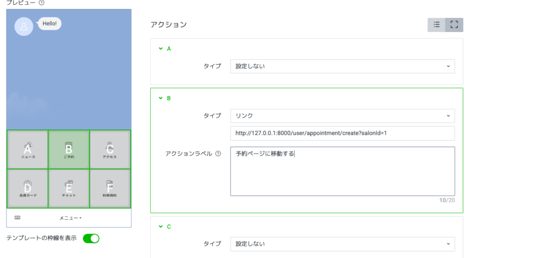This screenshot has height=258, width=545.
Task: Click the expand fullscreen view icon
Action: (x=454, y=25)
